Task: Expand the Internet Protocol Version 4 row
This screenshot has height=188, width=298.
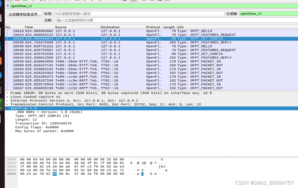Action: coord(7,100)
